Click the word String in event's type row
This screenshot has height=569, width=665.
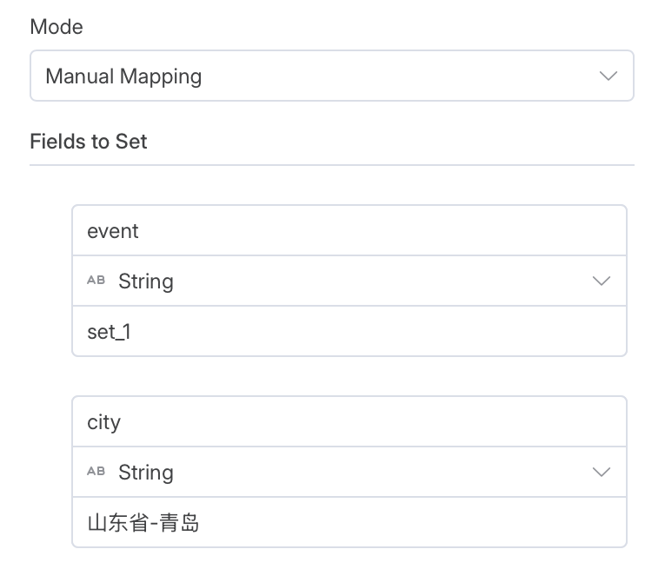pos(146,281)
